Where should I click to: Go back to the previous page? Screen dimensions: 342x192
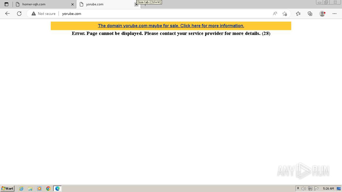click(7, 14)
